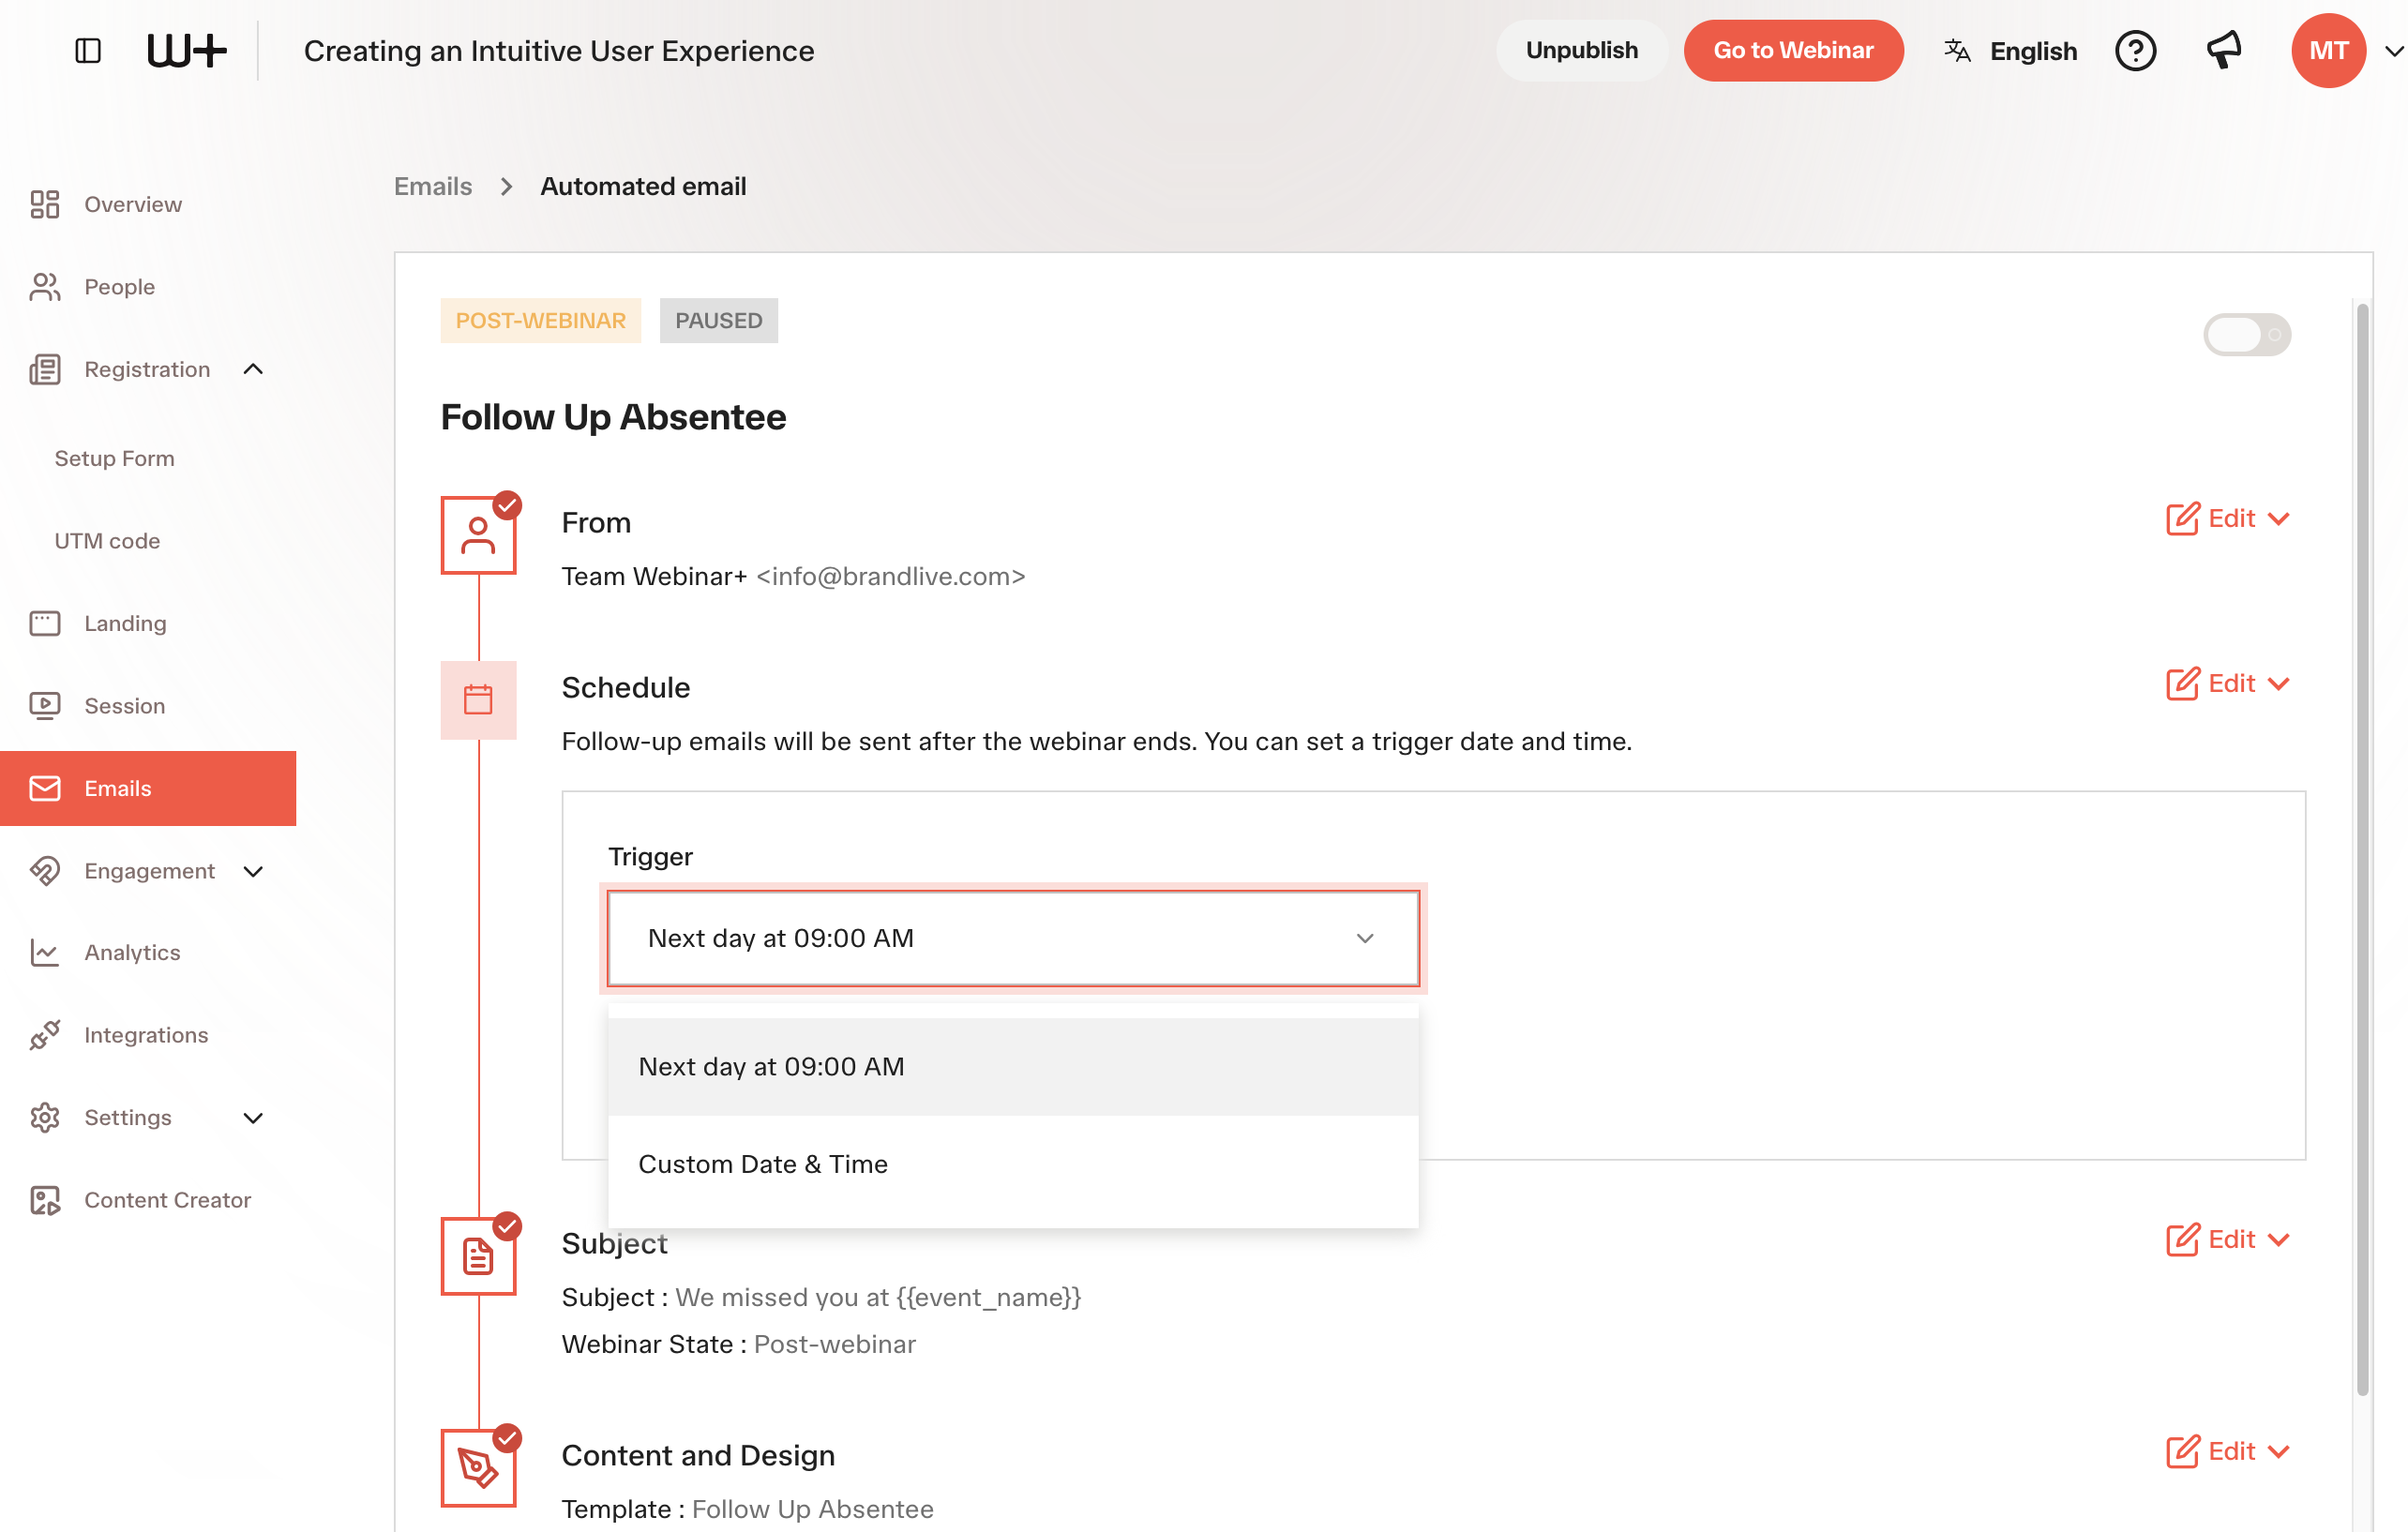2408x1532 pixels.
Task: Click the Schedule calendar step icon
Action: pos(478,699)
